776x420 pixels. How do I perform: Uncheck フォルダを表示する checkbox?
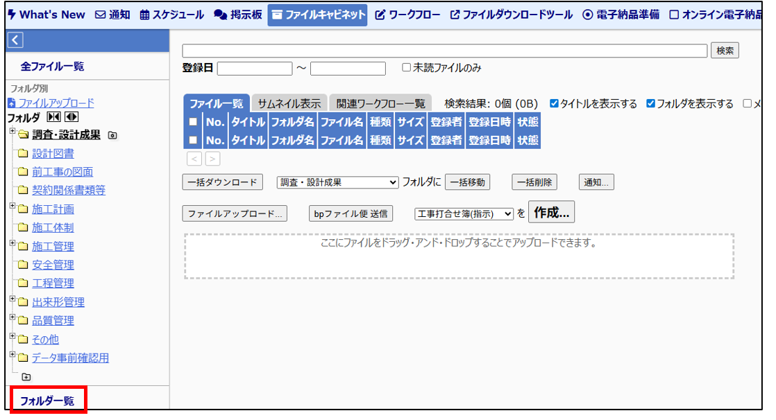(x=650, y=104)
